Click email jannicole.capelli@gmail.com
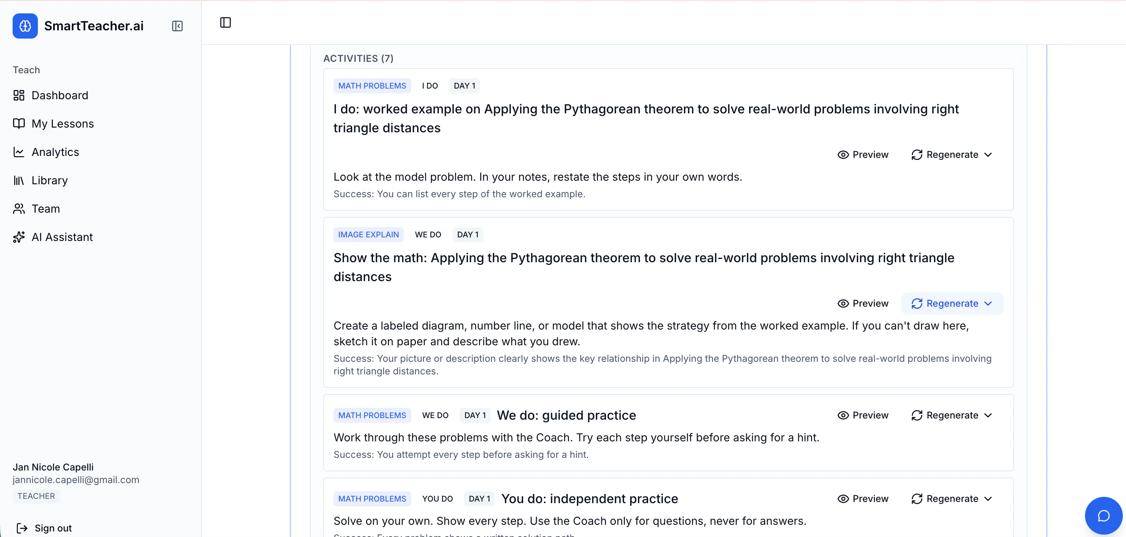Image resolution: width=1126 pixels, height=537 pixels. coord(76,480)
